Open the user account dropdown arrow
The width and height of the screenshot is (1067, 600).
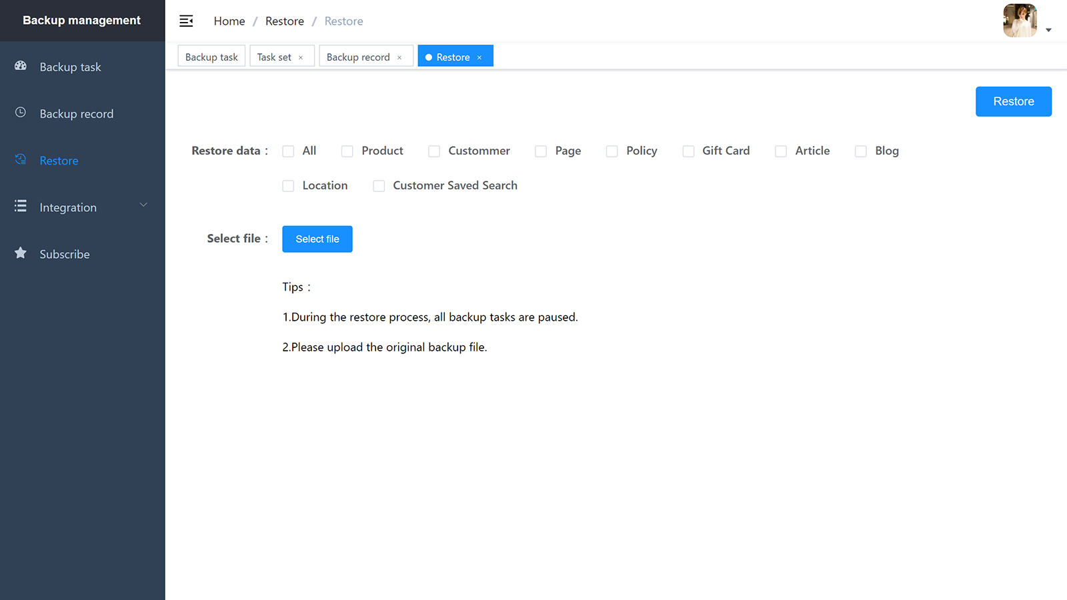pyautogui.click(x=1048, y=30)
